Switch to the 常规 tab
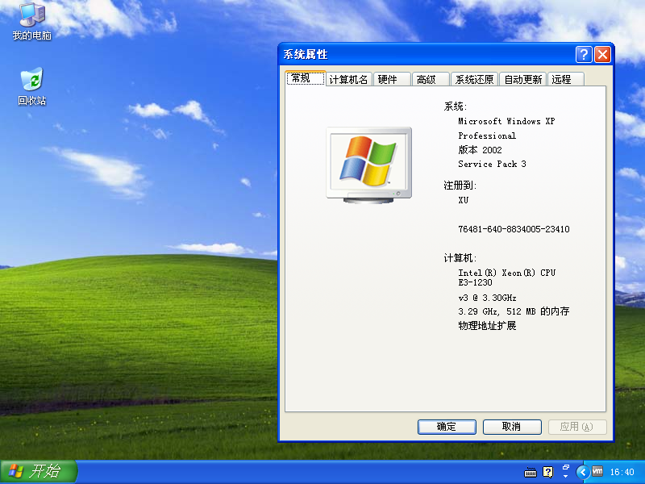The width and height of the screenshot is (645, 484). pyautogui.click(x=306, y=78)
